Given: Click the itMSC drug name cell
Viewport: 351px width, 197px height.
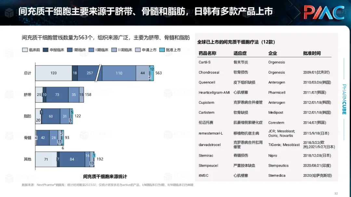Looking at the screenshot, I should (x=203, y=176).
